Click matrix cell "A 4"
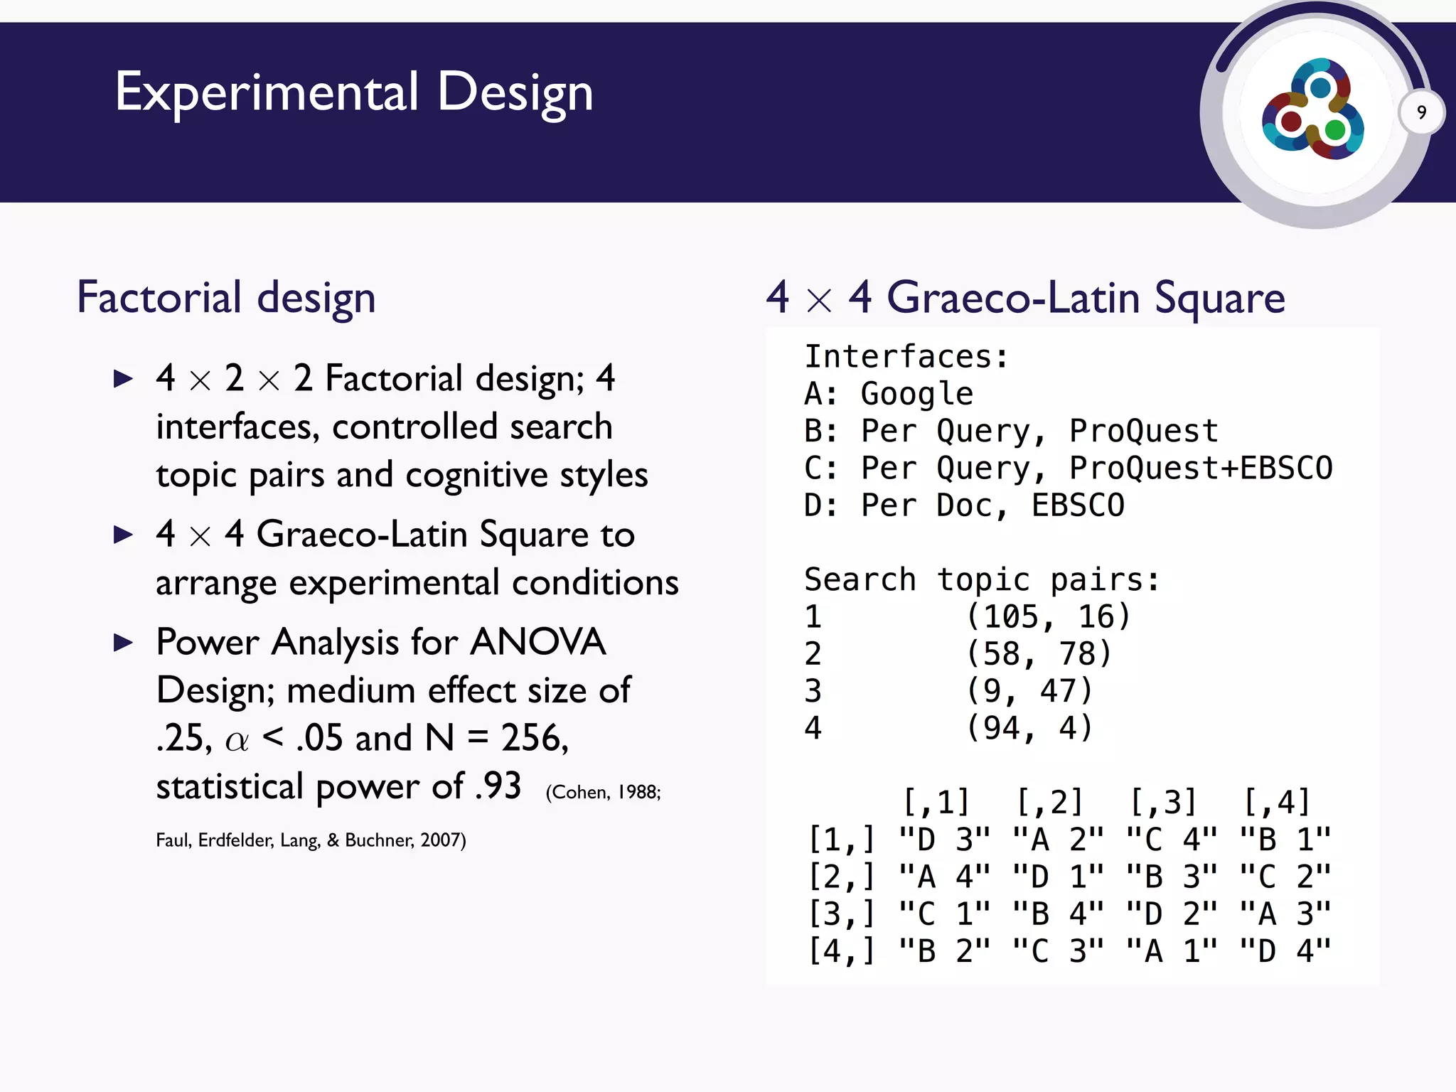1456x1092 pixels. [945, 877]
